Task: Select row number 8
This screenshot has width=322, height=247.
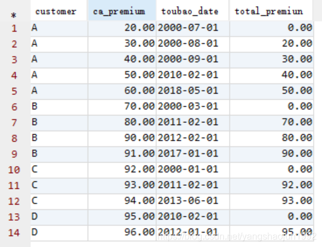Action: click(x=15, y=139)
